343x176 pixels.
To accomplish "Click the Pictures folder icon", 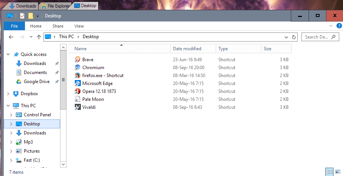I will click(x=19, y=151).
